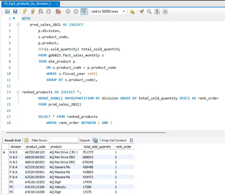This screenshot has height=195, width=225.
Task: Click the WITH keyword on line 1
Action: pyautogui.click(x=26, y=18)
